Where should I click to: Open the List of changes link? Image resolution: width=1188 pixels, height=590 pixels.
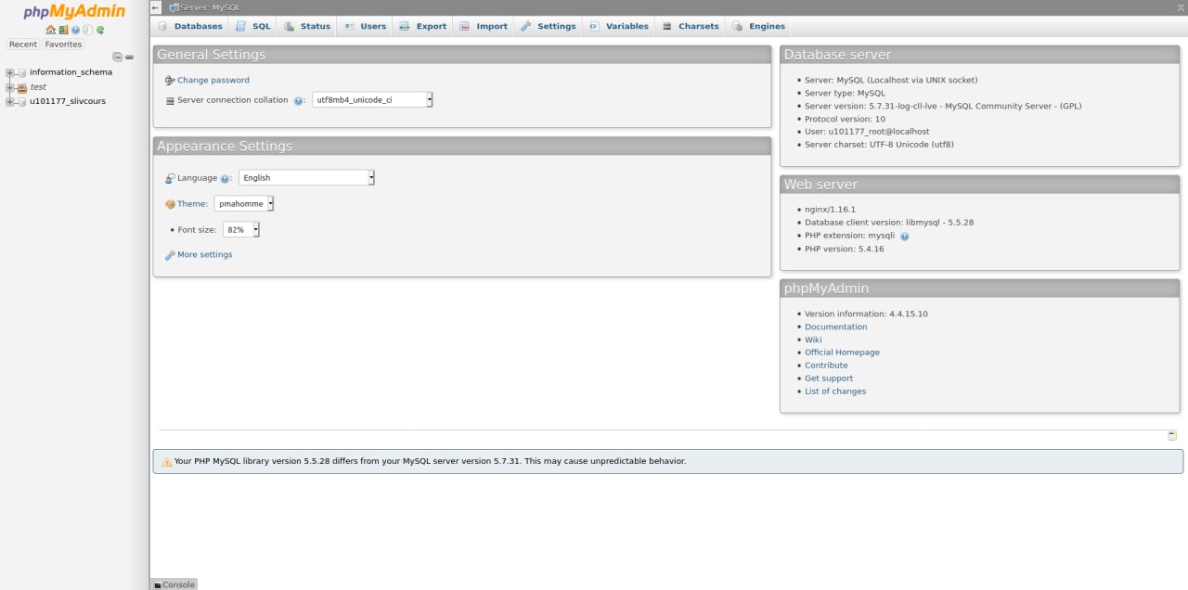point(835,391)
